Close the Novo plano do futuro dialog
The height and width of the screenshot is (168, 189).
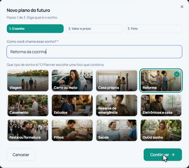click(182, 7)
